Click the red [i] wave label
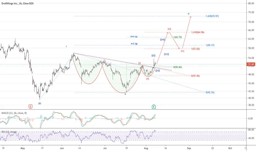The height and width of the screenshot is (151, 256). click(x=140, y=63)
